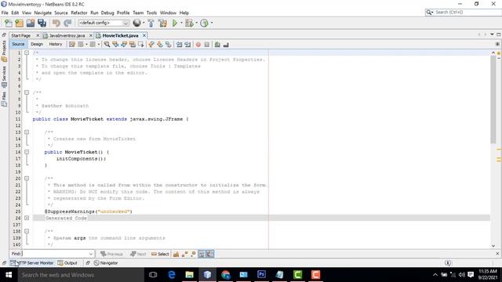Open the browser globe dropdown arrow

tap(144, 23)
